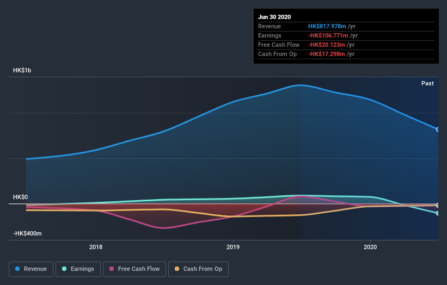The width and height of the screenshot is (447, 285).
Task: Click the 'Free Cash Flow' tooltip row label
Action: [x=279, y=45]
